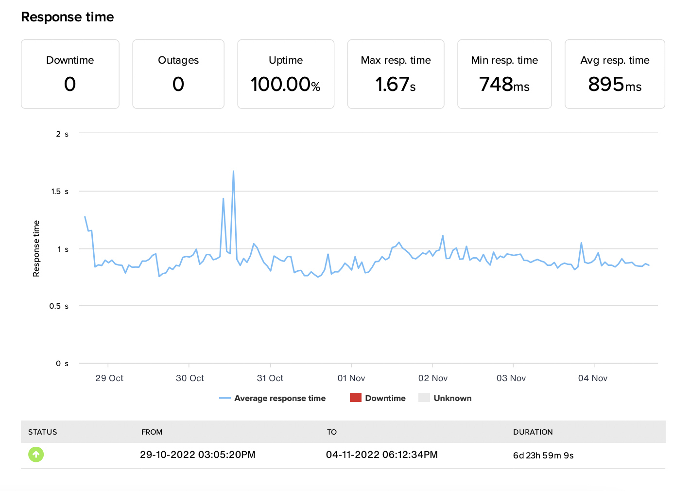690x491 pixels.
Task: Click the Avg resp. time 895ms card
Action: [615, 74]
